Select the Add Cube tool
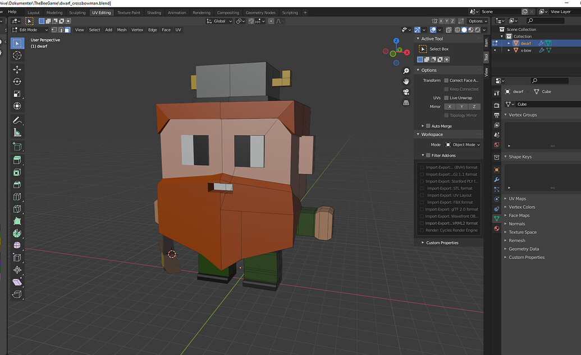 (17, 147)
